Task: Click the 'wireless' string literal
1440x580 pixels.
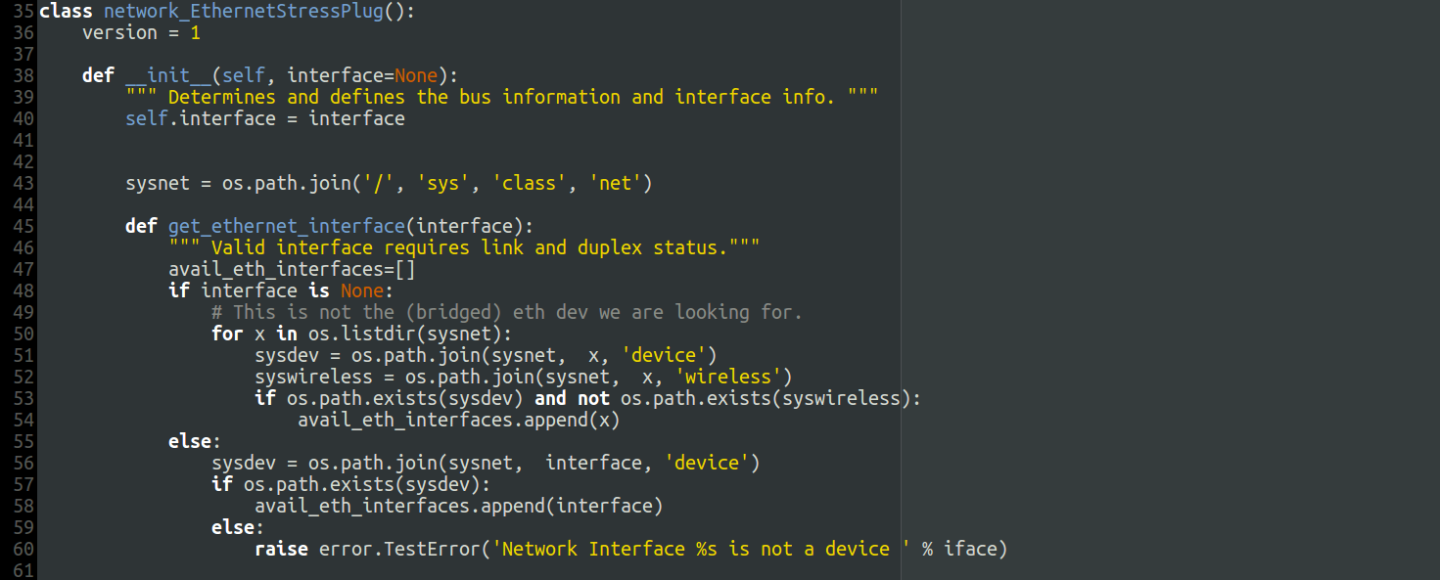Action: pyautogui.click(x=734, y=378)
